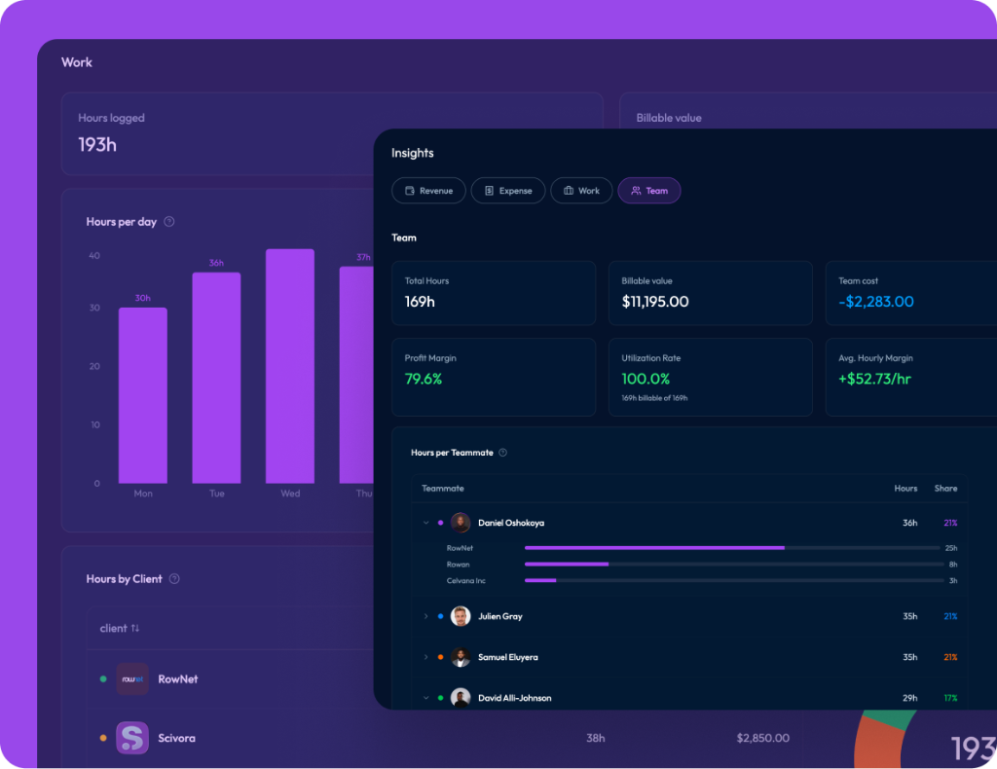The width and height of the screenshot is (997, 769).
Task: Click the Wednesday bar in the chart
Action: click(x=290, y=366)
